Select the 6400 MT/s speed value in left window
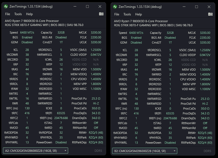This screenshot has height=158, width=218. [x=27, y=32]
